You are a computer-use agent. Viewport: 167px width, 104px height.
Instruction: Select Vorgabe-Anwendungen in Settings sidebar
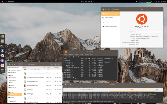tap(110, 26)
